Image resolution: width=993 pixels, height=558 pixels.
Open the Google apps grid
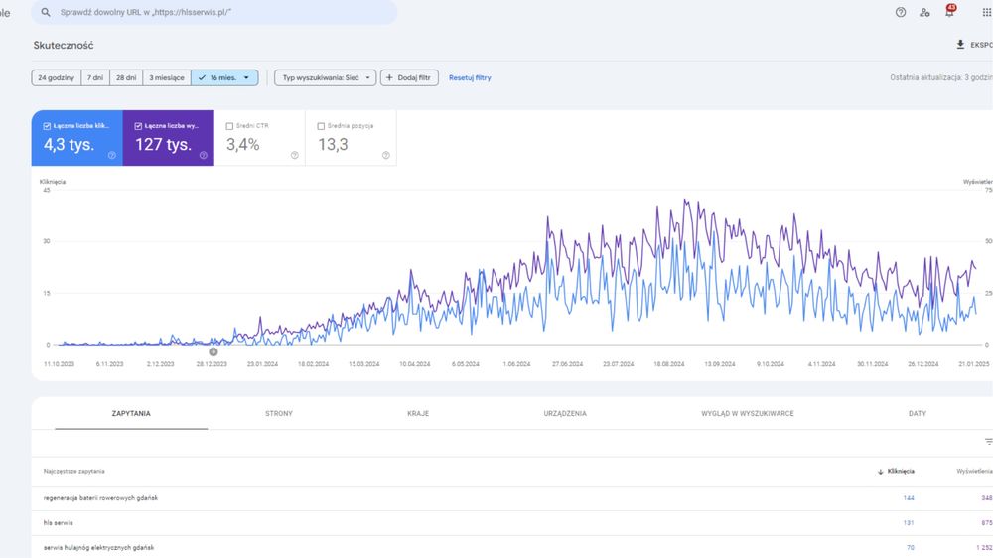pyautogui.click(x=986, y=12)
